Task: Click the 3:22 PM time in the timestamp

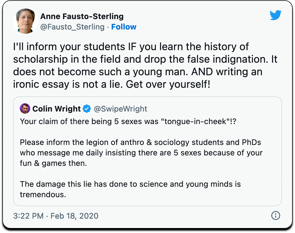Action: 28,216
